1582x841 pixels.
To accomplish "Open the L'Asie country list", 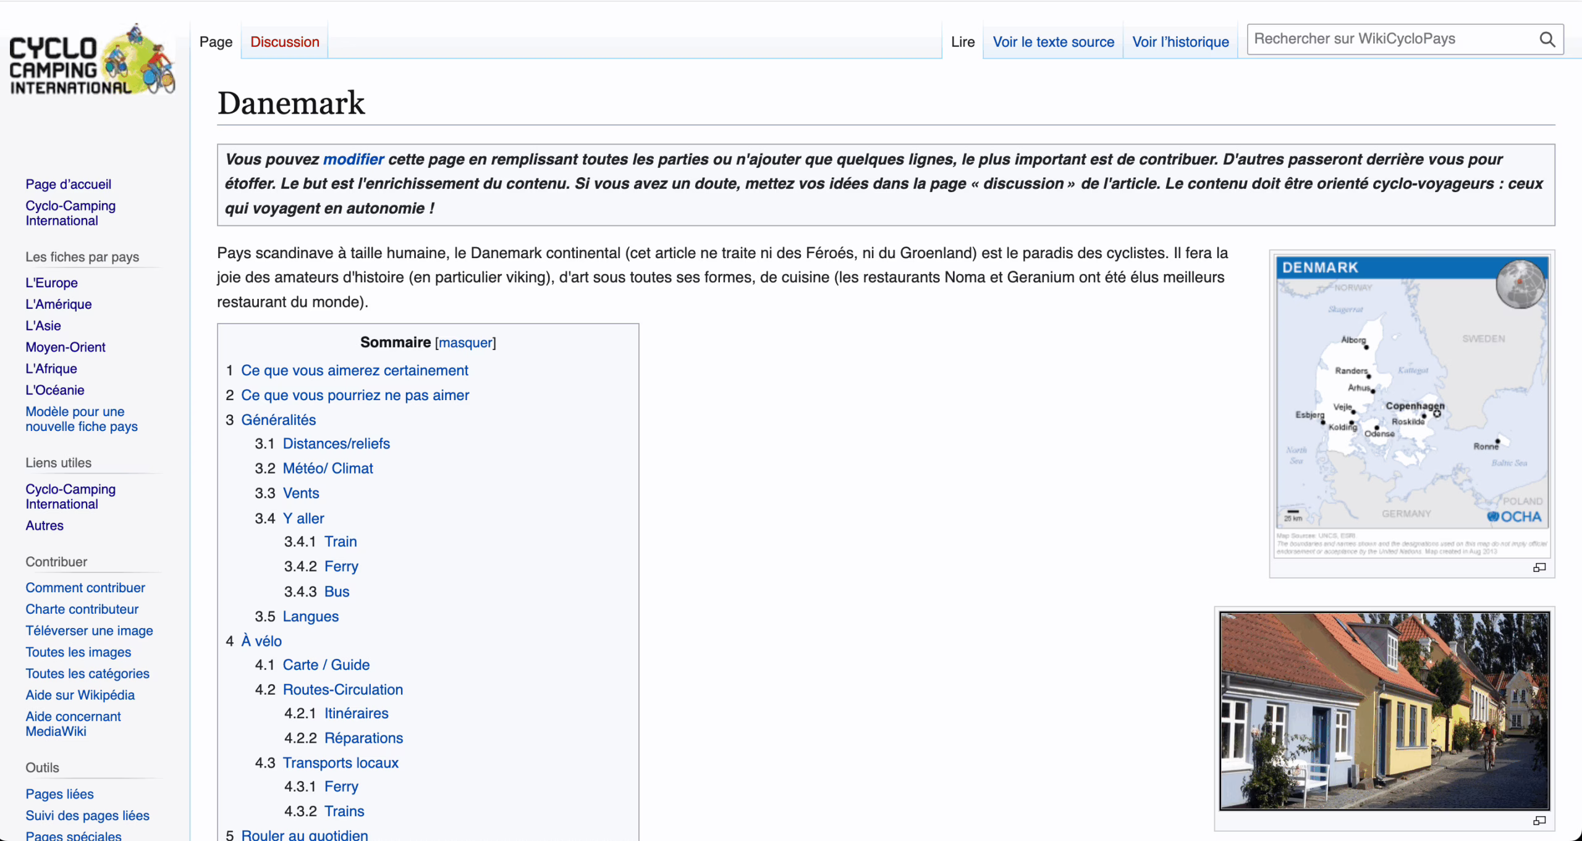I will coord(43,326).
